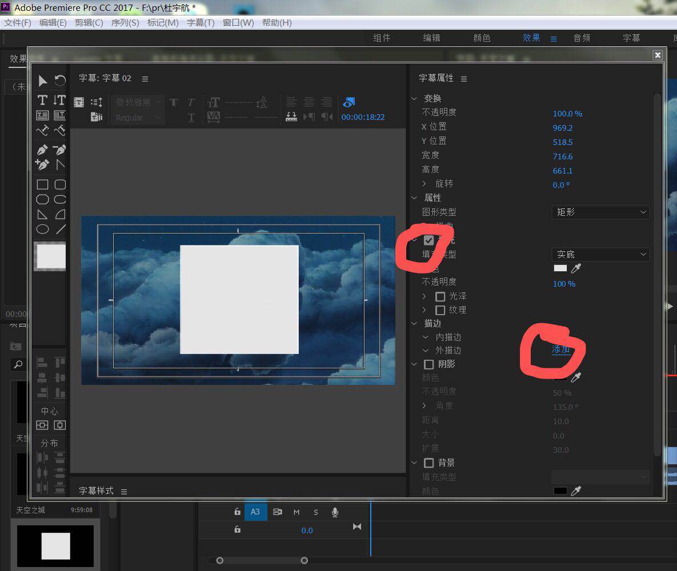Open the 字幕(T) menu

tap(201, 23)
